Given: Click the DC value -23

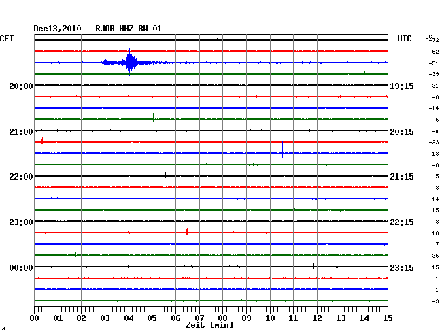Looking at the screenshot, I should (x=434, y=142).
